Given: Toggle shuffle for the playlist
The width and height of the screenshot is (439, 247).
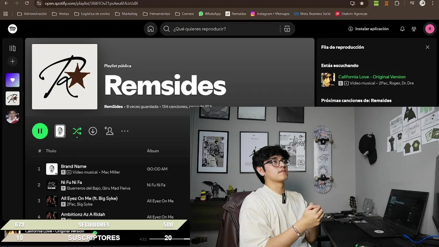Looking at the screenshot, I should (77, 131).
